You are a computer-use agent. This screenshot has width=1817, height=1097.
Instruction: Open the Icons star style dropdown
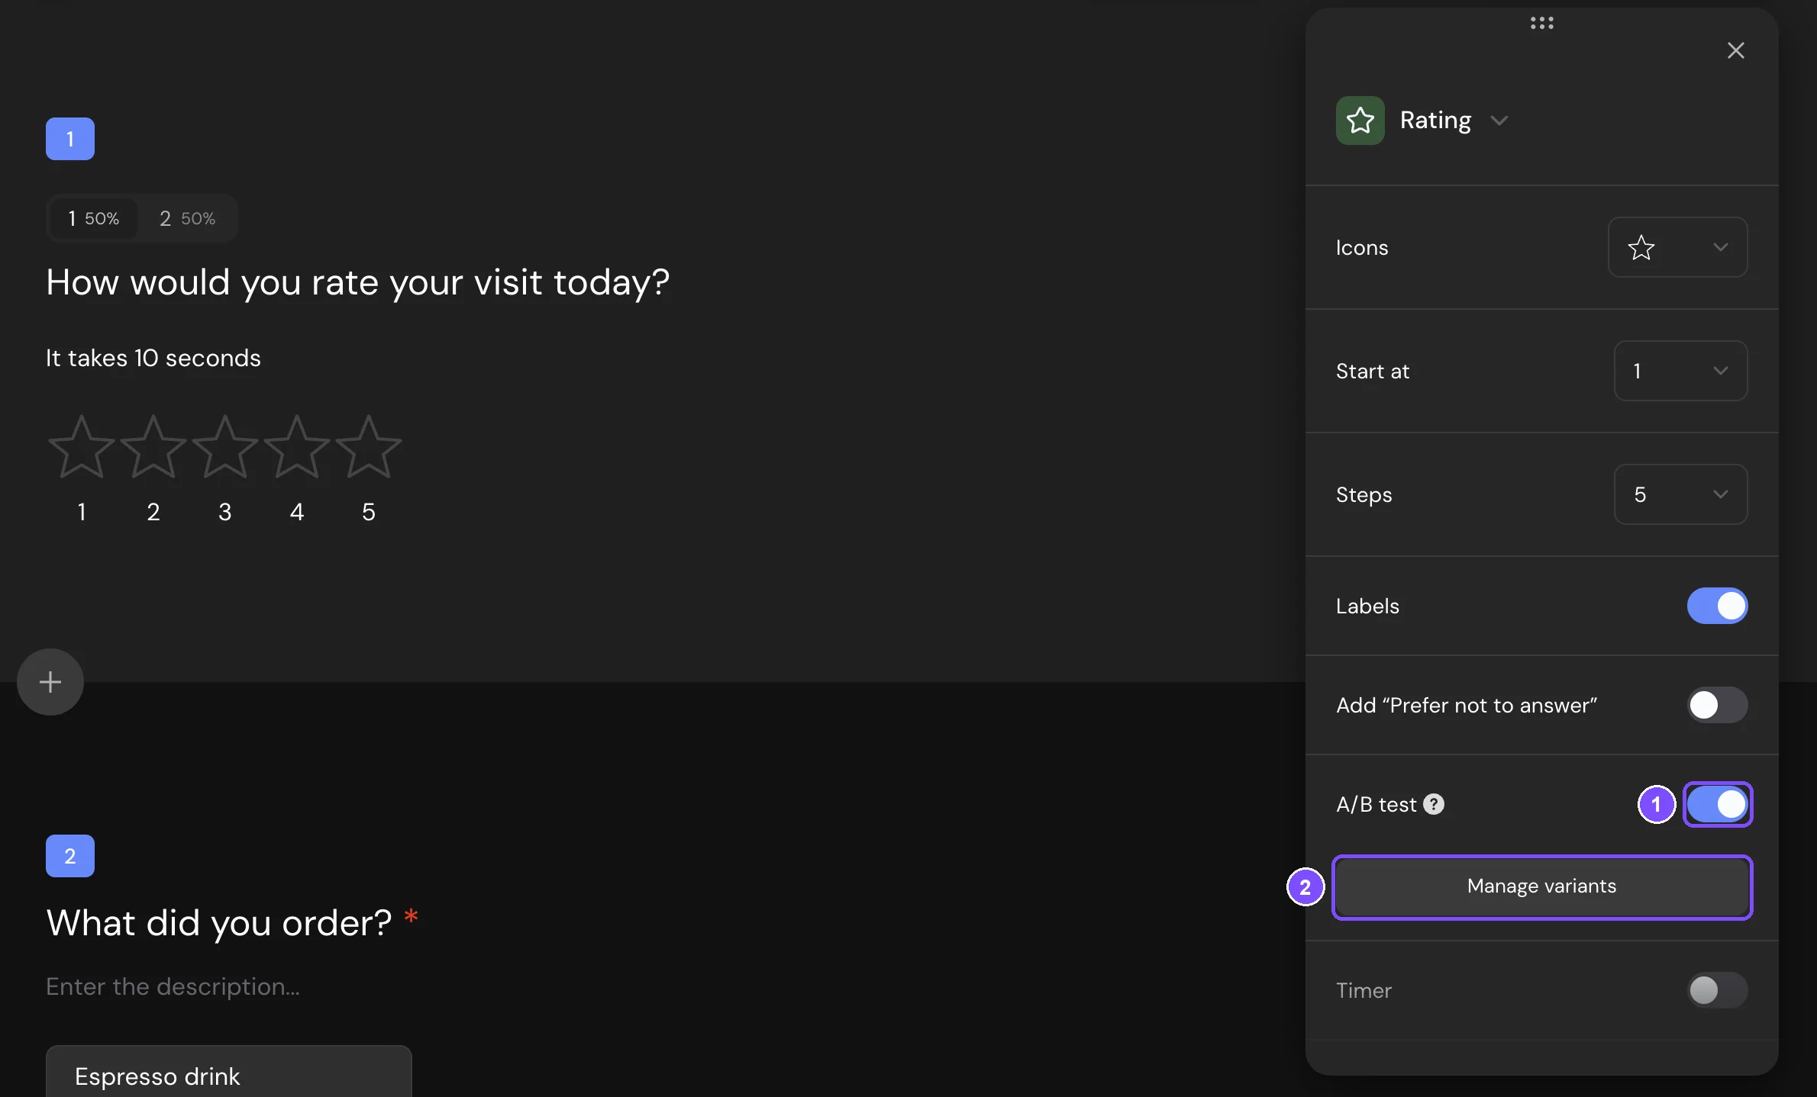point(1677,247)
